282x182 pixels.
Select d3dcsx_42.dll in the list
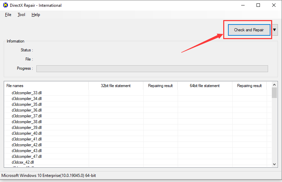point(23,162)
